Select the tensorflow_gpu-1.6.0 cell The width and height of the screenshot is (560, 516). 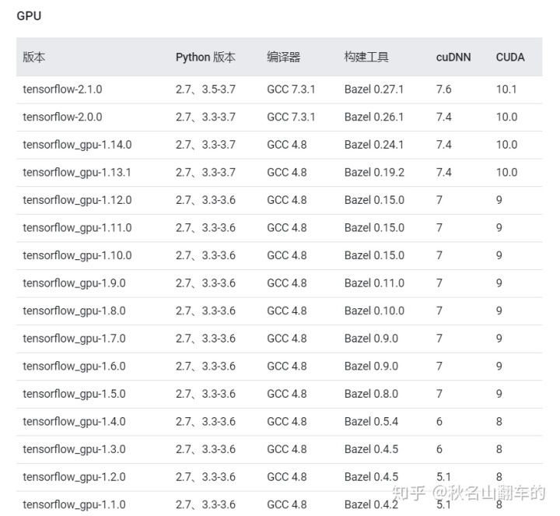[75, 367]
